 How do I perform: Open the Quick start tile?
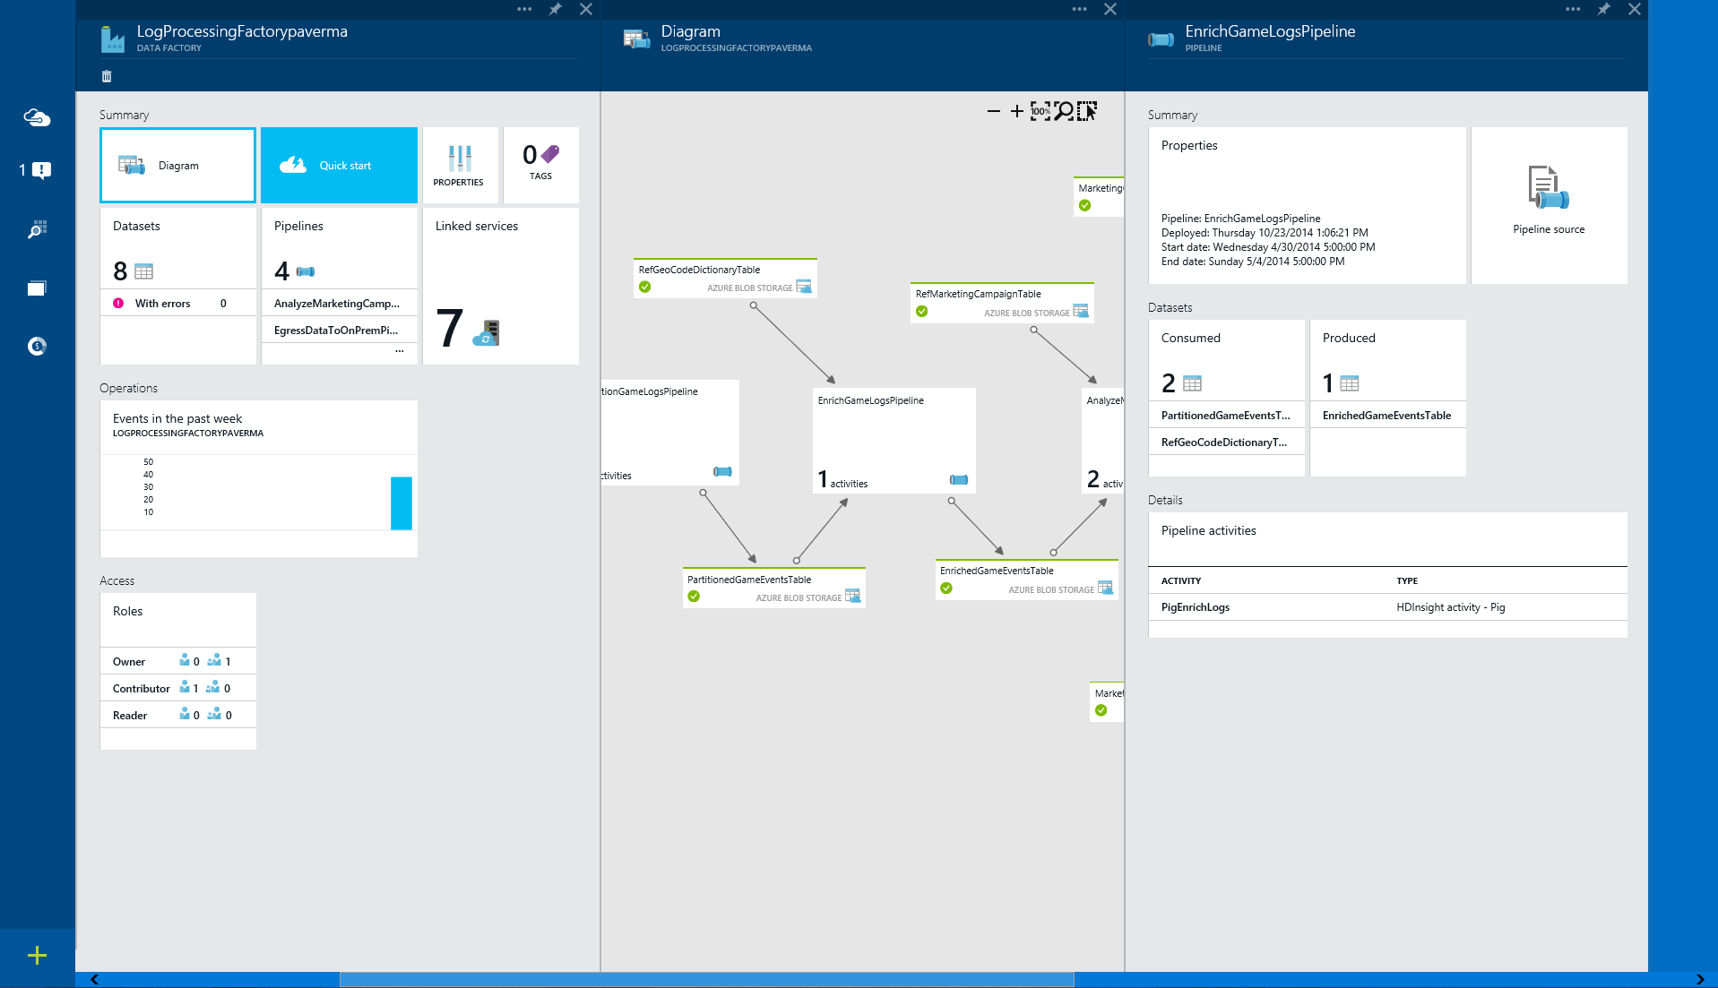[339, 165]
